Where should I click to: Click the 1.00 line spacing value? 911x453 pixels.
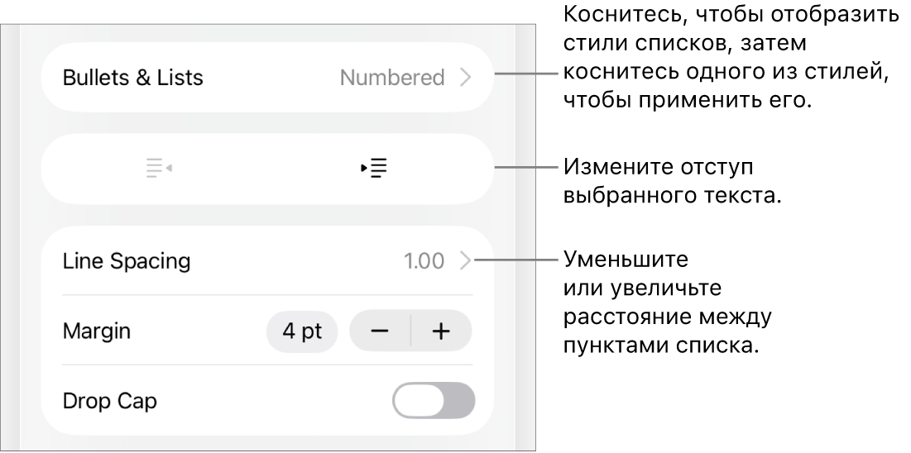[424, 262]
